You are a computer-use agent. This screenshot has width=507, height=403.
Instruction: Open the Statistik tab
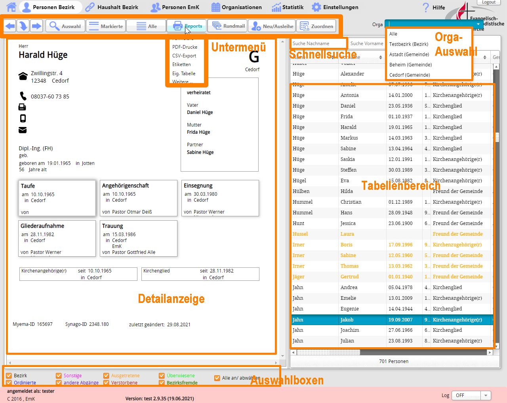pos(288,7)
